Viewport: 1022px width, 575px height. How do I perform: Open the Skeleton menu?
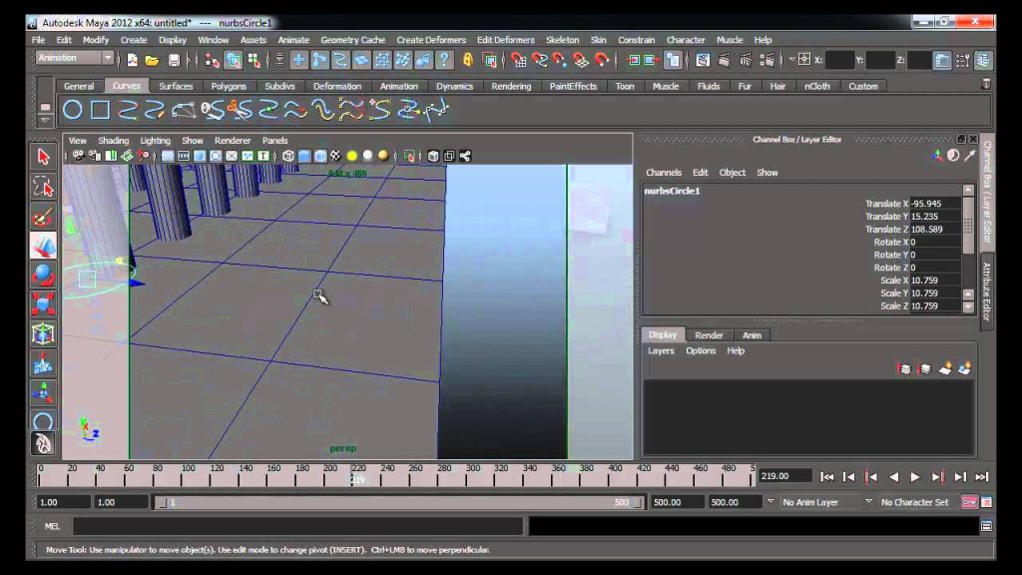[563, 40]
